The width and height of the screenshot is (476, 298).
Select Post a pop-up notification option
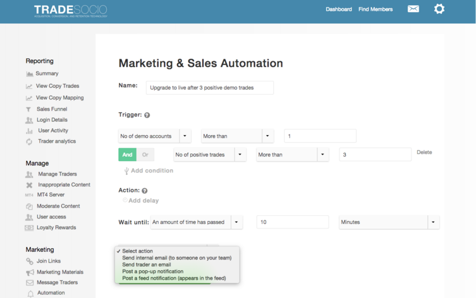[x=152, y=271]
